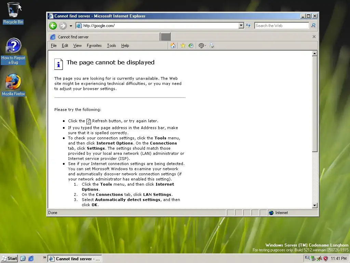
Task: Click Cannot find server taskbar button
Action: 75,259
